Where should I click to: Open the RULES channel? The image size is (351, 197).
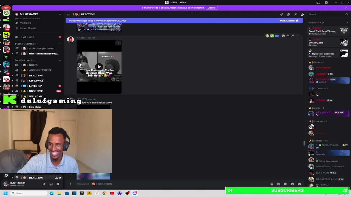point(33,65)
